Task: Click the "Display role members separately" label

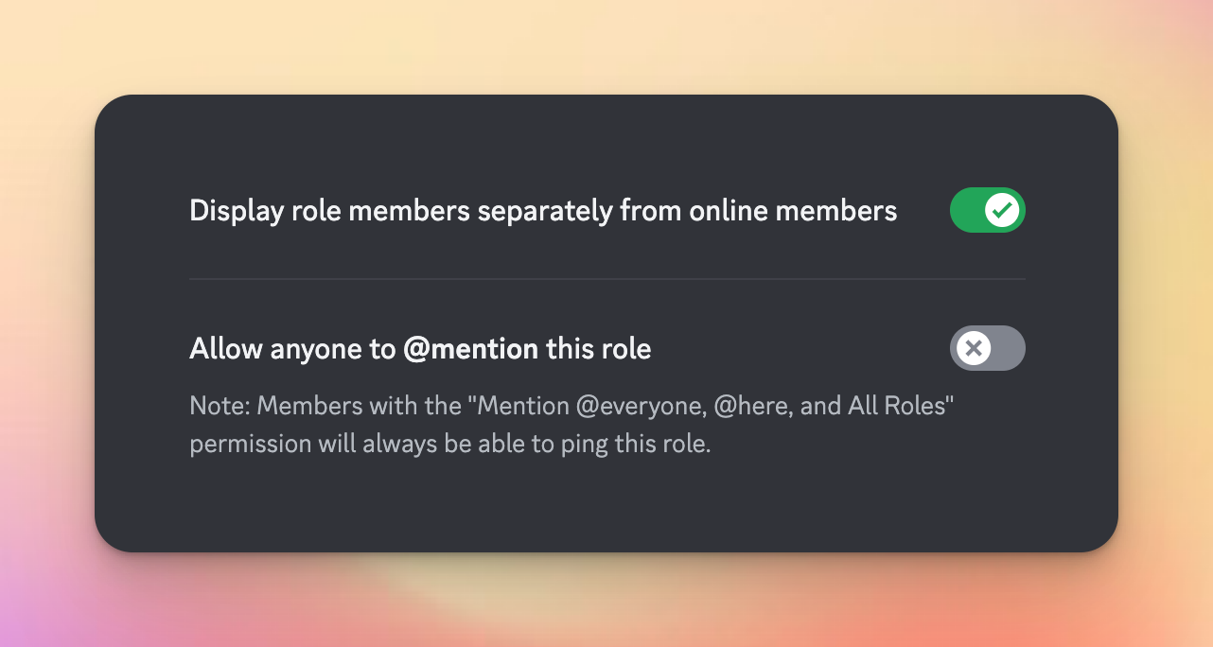Action: (x=378, y=210)
